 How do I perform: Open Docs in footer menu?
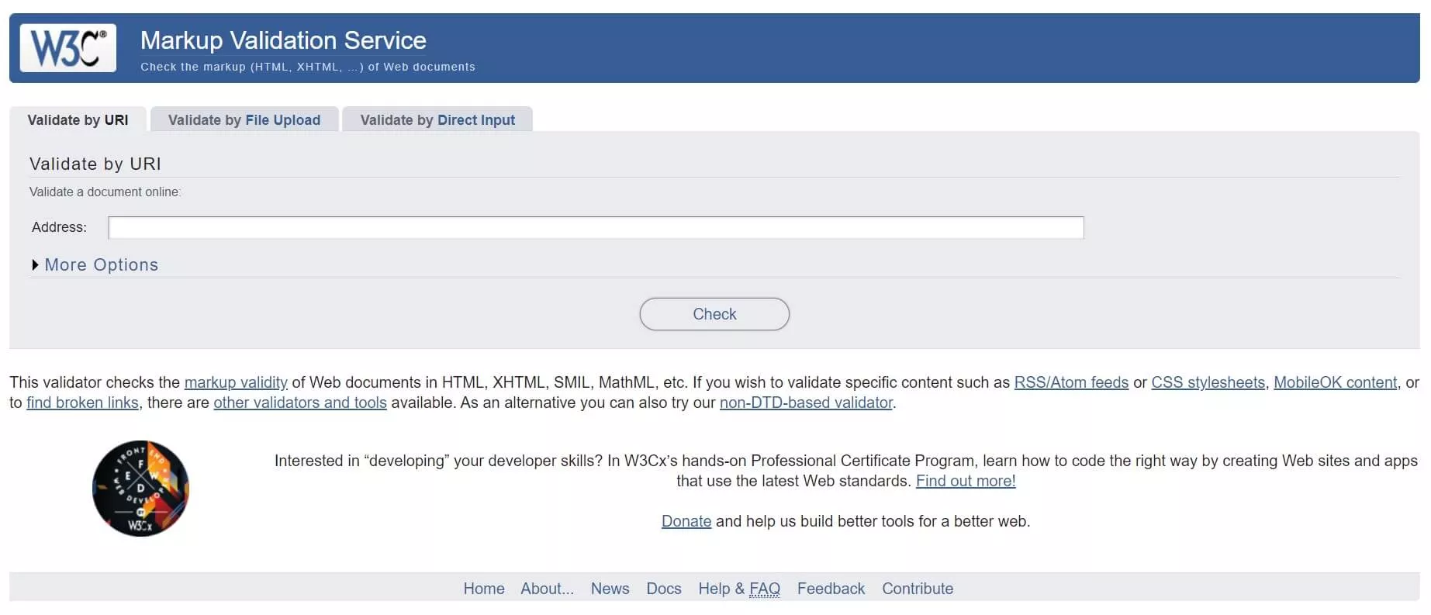(x=664, y=589)
